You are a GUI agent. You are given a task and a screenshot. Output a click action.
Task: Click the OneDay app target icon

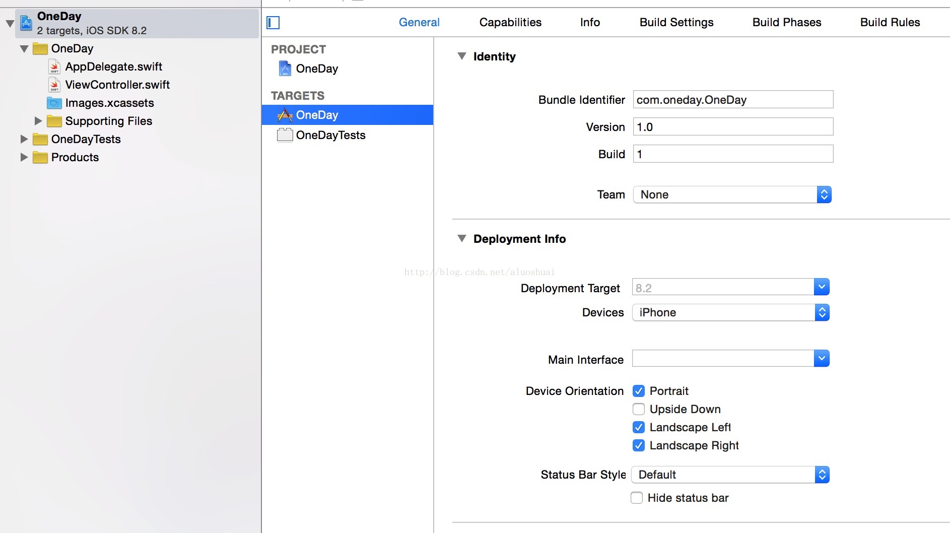pos(285,115)
